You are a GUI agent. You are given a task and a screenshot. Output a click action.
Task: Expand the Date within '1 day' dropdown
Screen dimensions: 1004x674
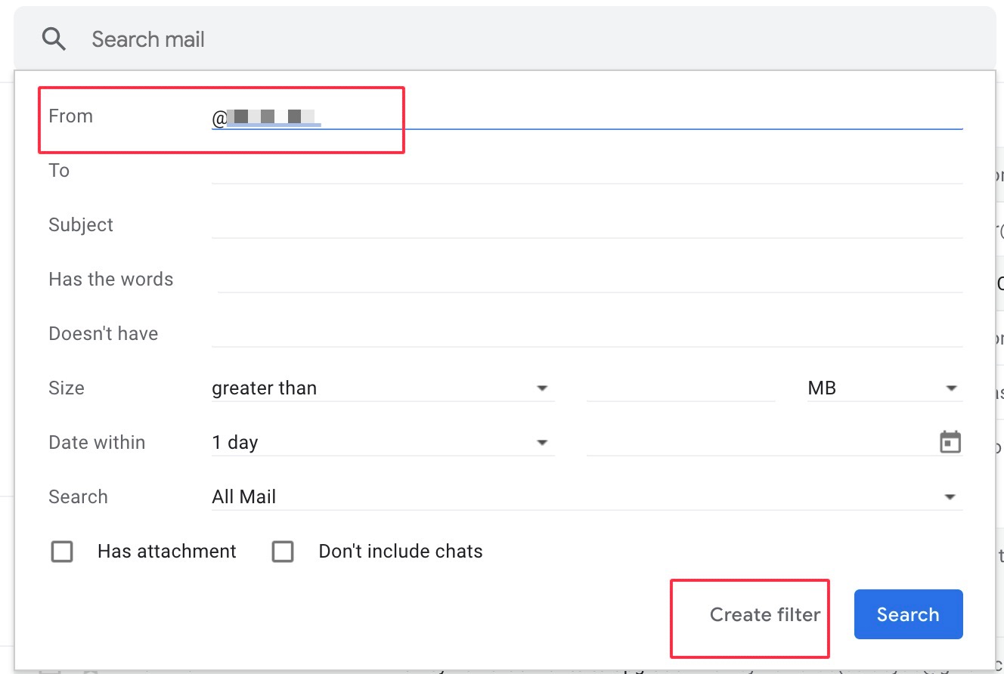coord(383,443)
